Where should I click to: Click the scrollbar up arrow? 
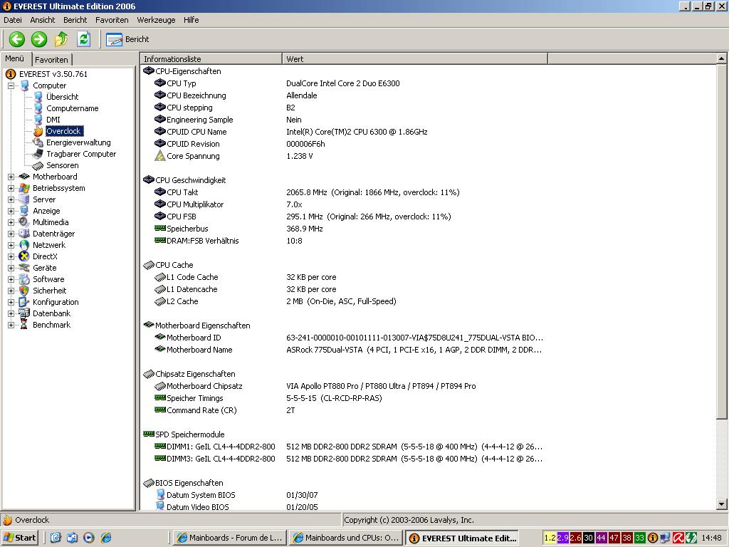(721, 58)
